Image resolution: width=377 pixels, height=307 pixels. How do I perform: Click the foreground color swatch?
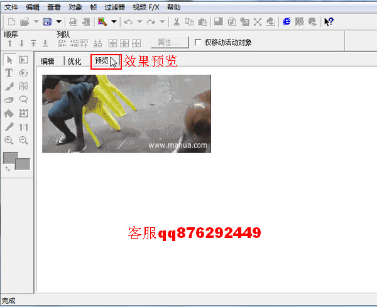click(x=10, y=158)
